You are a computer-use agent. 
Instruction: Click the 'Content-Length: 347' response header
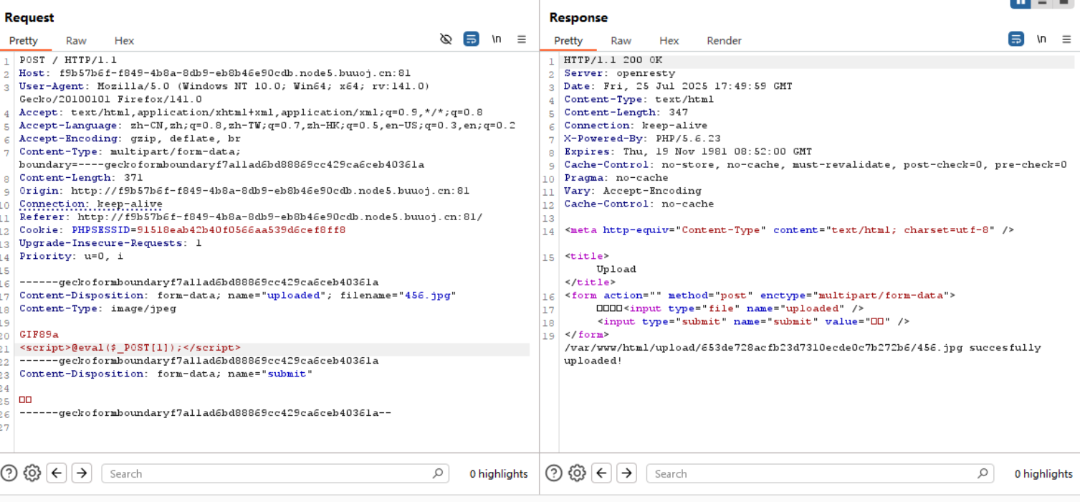click(626, 113)
